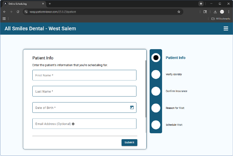The height and width of the screenshot is (156, 233).
Task: Open the Chrome three-dot menu
Action: [x=229, y=12]
